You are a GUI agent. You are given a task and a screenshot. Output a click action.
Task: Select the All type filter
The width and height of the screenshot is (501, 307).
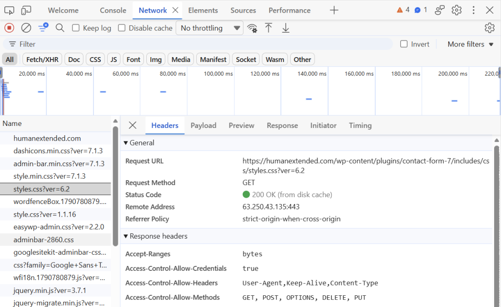click(10, 60)
